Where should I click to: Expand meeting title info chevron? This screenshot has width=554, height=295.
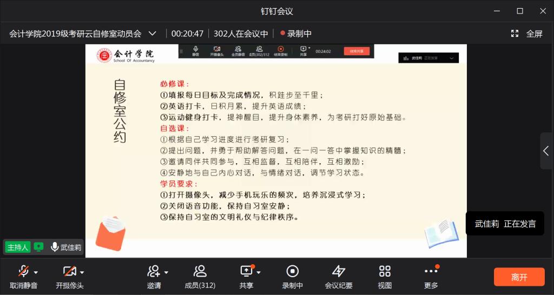(153, 33)
